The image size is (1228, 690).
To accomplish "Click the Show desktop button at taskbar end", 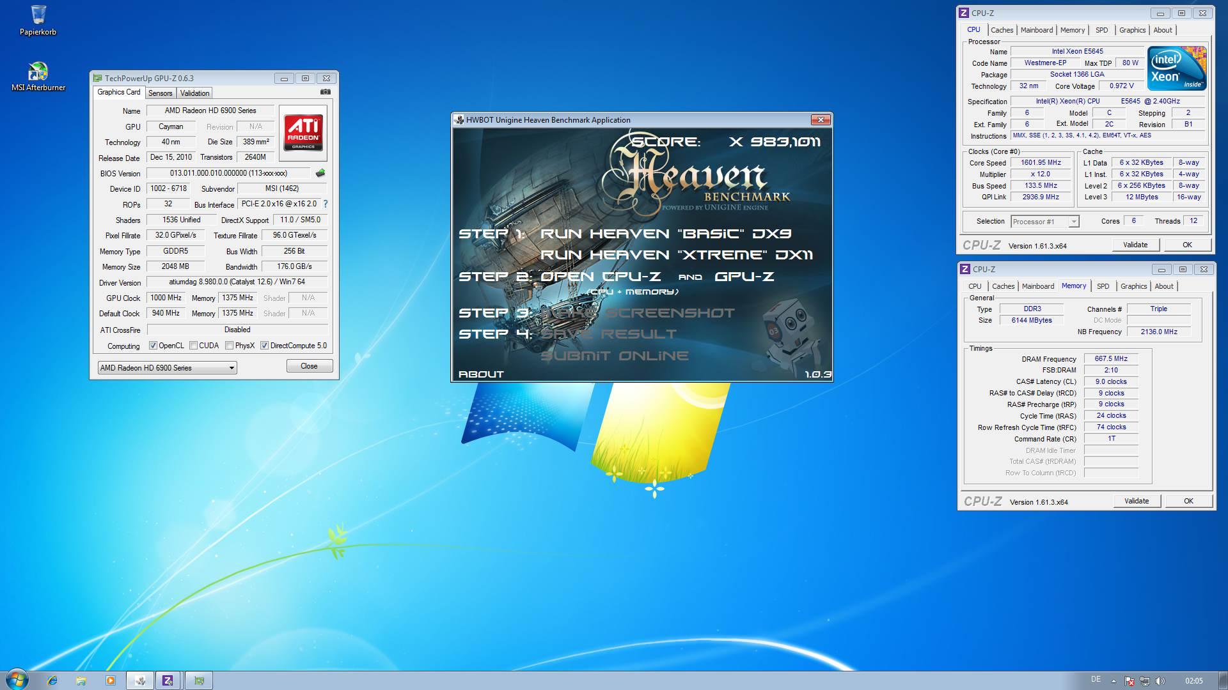I will [x=1223, y=680].
